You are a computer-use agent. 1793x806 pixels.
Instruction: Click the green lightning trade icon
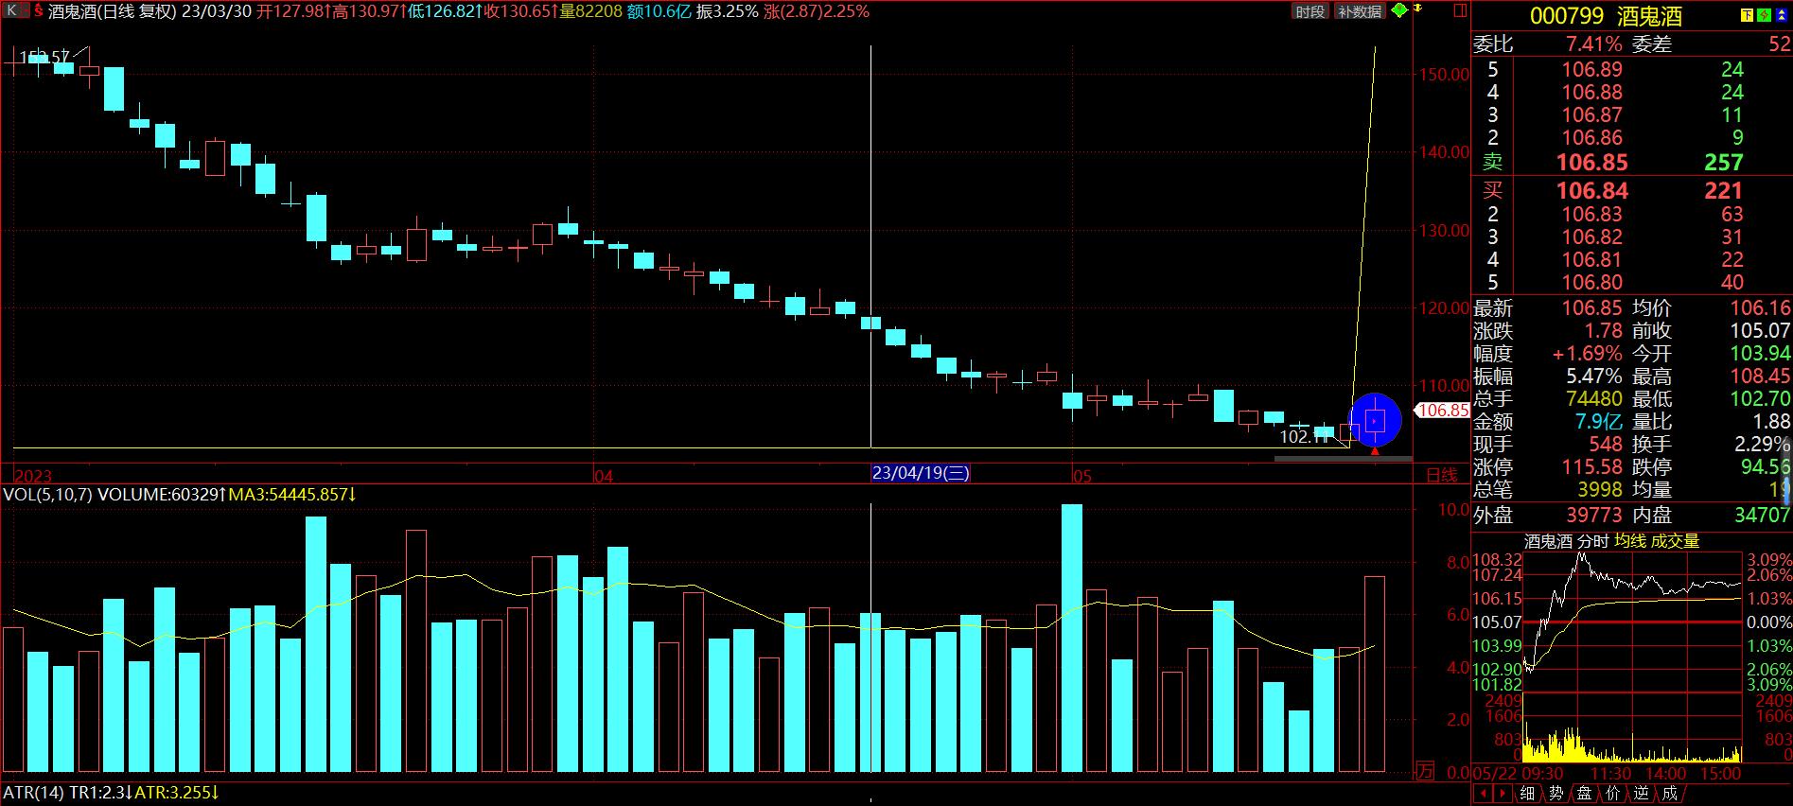click(1764, 15)
